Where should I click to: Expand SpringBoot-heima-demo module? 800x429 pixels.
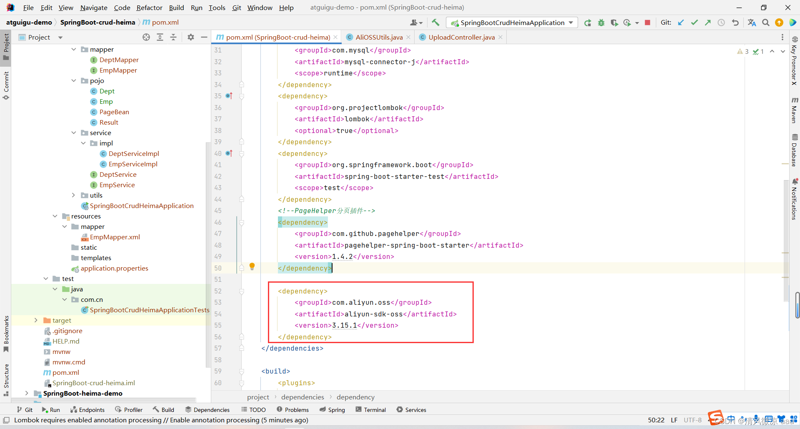click(x=27, y=393)
